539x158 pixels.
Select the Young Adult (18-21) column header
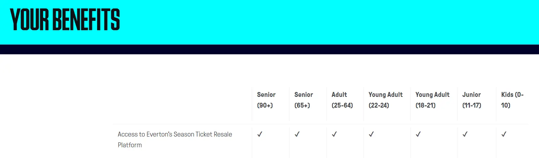[x=432, y=100]
